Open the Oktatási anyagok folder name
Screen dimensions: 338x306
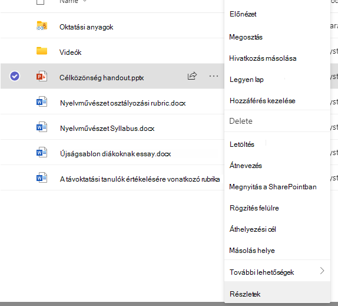tap(86, 27)
